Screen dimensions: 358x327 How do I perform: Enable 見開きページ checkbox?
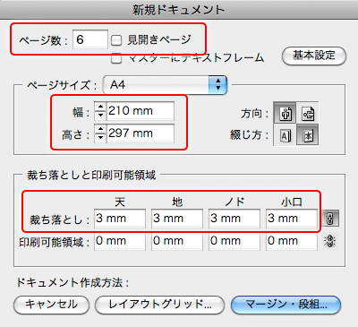(116, 40)
